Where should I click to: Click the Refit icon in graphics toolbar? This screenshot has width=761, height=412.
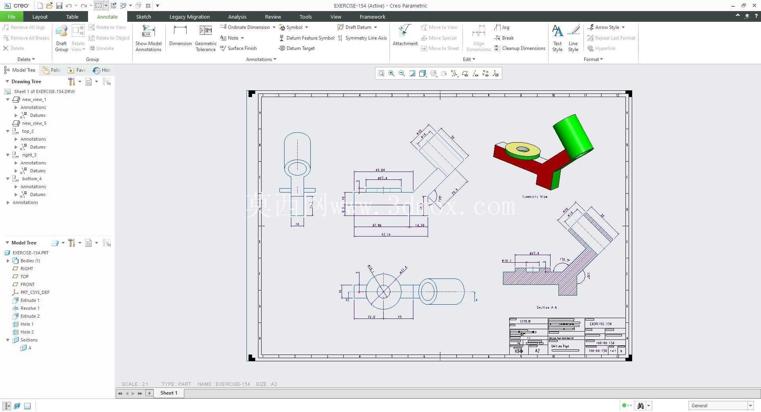click(x=381, y=73)
